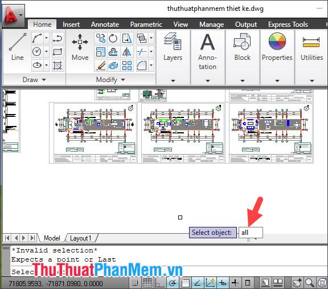Viewport: 328px width, 289px height.
Task: Select the Arc tool icon
Action: tap(37, 39)
